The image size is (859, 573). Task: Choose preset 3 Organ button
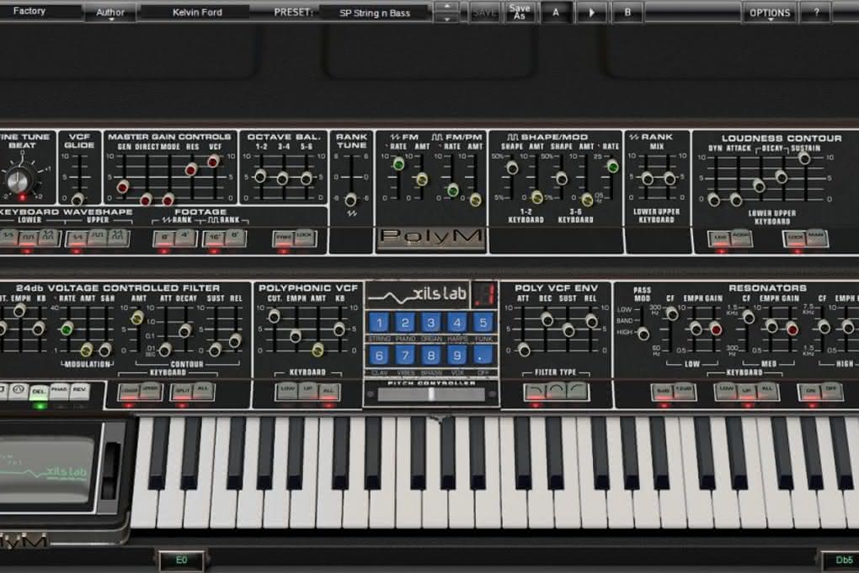tap(431, 323)
